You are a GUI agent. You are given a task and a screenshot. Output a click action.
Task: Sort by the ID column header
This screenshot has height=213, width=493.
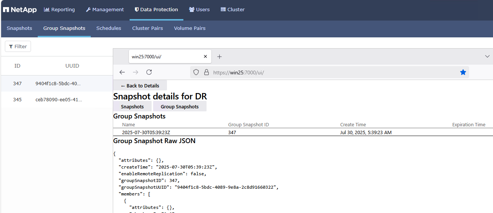17,66
